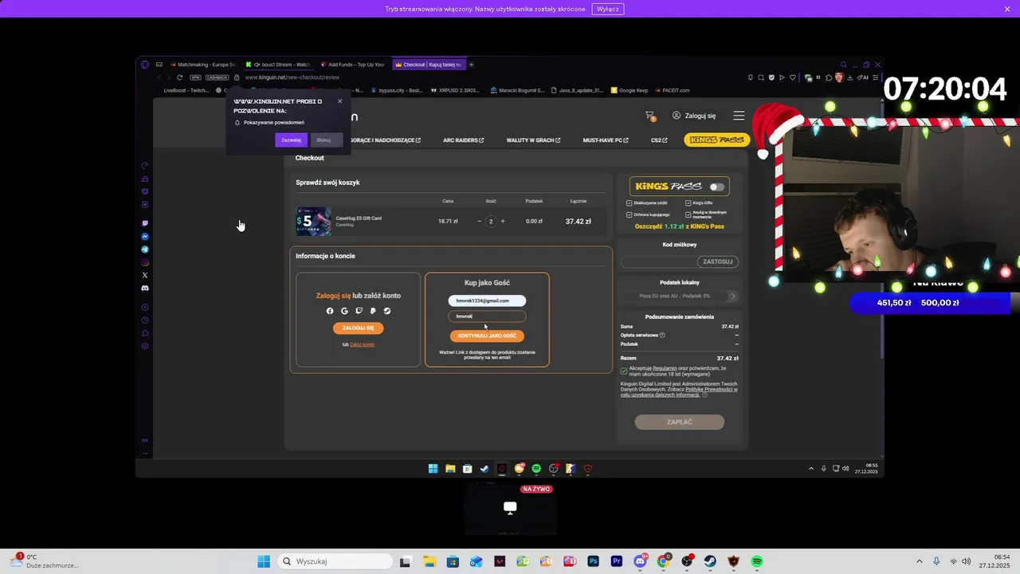Open Spotify from the Windows taskbar

click(x=757, y=561)
